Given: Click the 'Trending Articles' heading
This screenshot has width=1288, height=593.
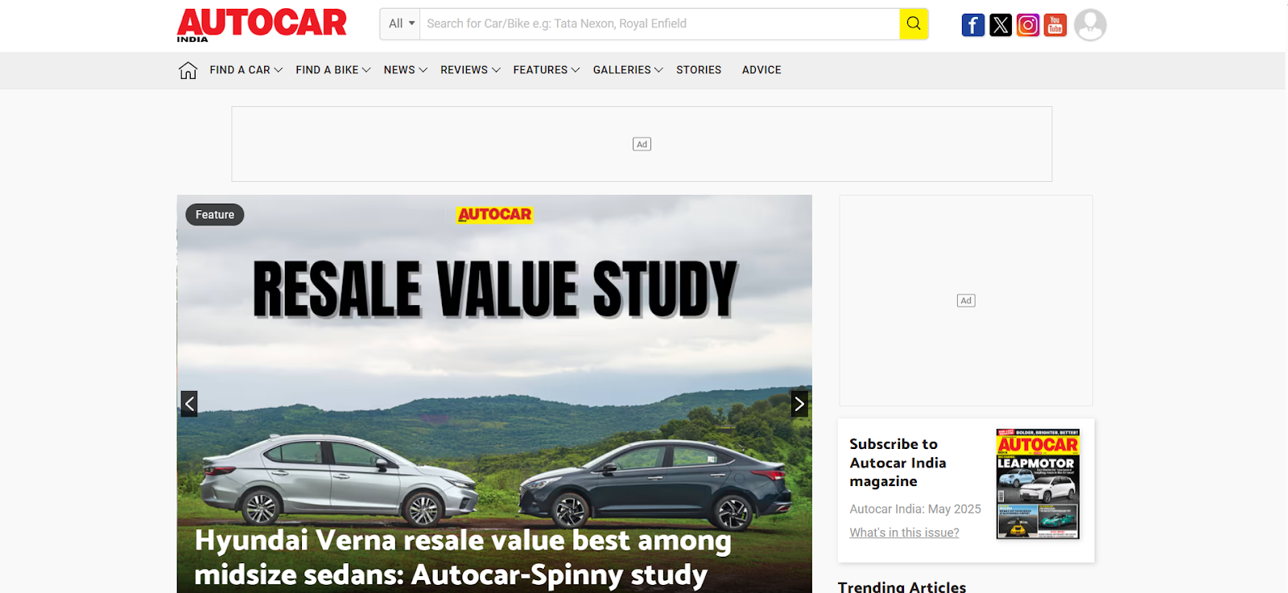Looking at the screenshot, I should click(x=902, y=587).
